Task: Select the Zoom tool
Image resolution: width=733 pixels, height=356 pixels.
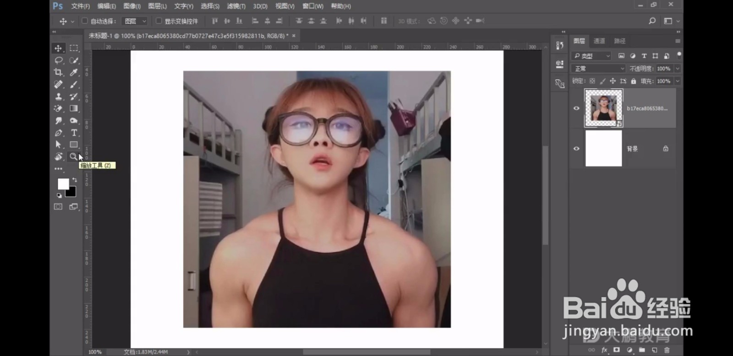Action: tap(73, 156)
